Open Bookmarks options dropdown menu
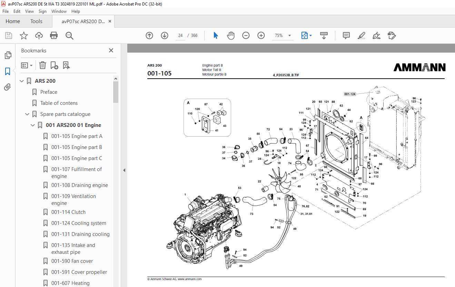 coord(27,65)
